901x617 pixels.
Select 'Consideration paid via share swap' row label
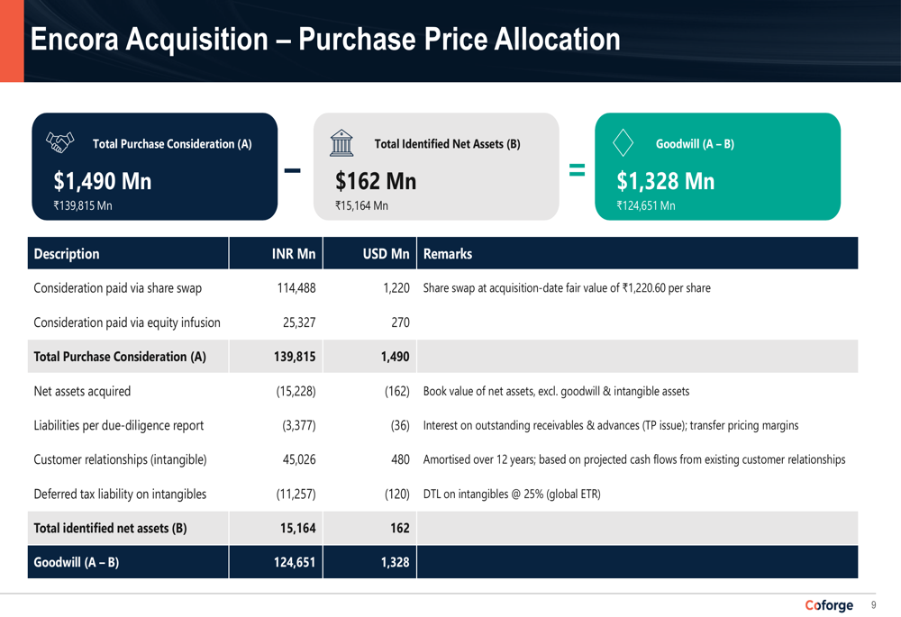[118, 288]
